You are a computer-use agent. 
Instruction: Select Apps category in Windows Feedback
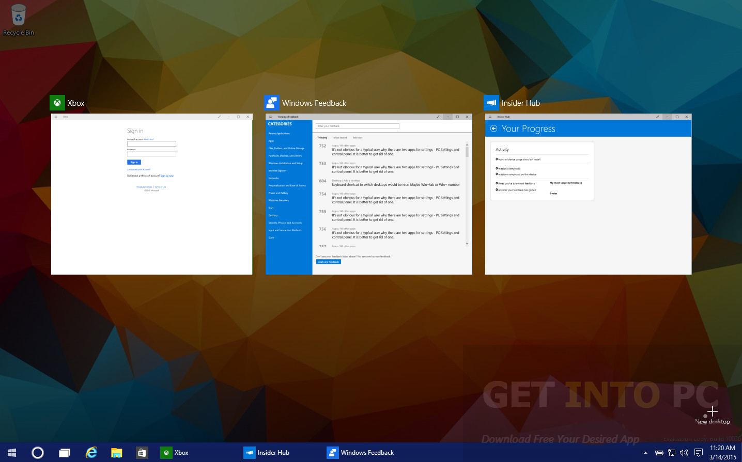coord(271,141)
